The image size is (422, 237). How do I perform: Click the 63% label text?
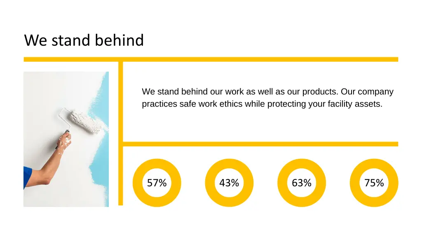[x=302, y=183]
